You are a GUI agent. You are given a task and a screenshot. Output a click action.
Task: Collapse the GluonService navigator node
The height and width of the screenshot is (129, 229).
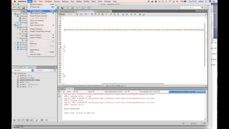pos(13,73)
